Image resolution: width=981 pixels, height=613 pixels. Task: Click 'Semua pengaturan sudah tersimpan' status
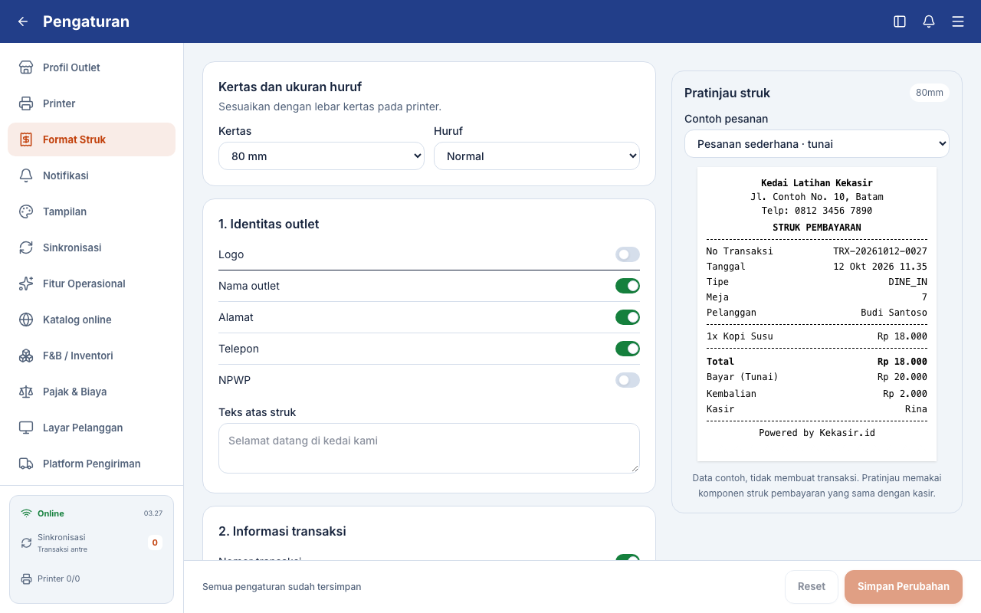[x=281, y=587]
